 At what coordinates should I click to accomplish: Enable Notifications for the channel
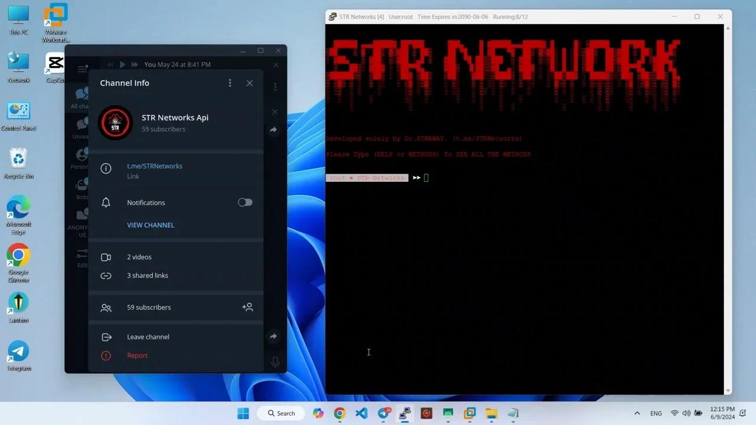[x=245, y=202]
